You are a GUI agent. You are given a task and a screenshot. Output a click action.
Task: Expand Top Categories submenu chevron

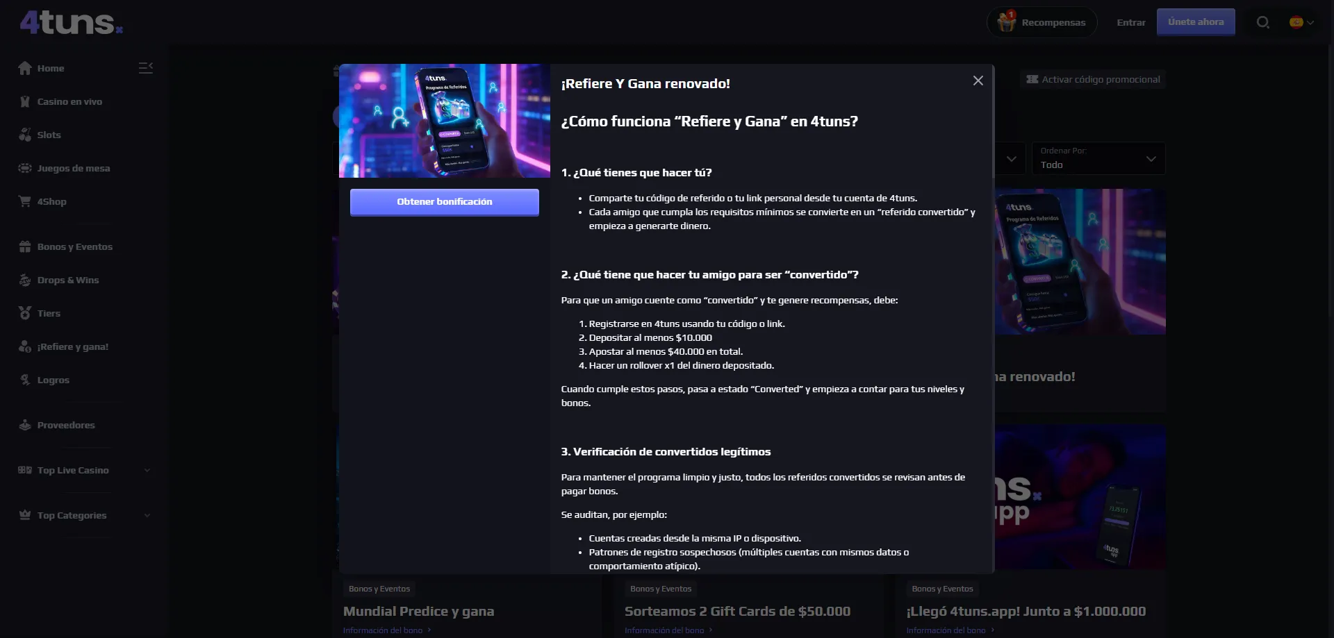[147, 515]
